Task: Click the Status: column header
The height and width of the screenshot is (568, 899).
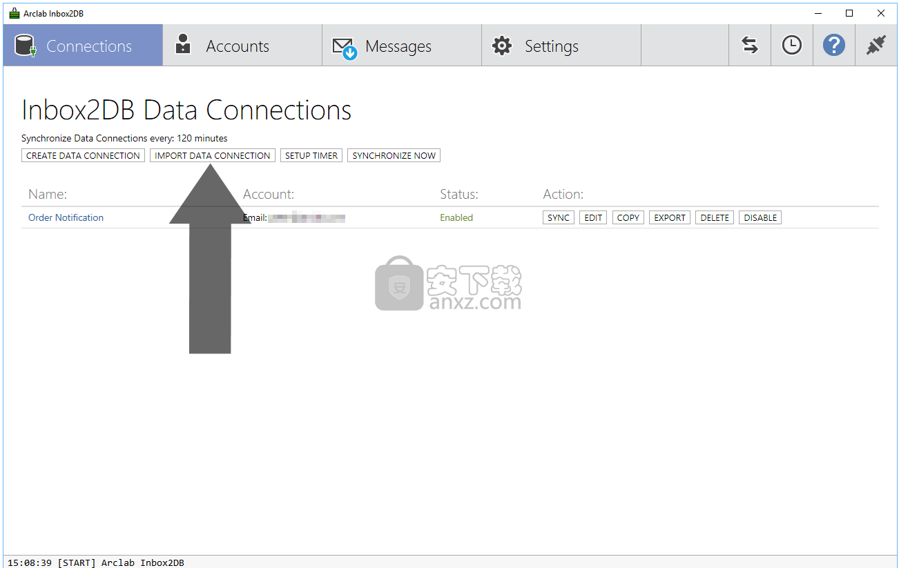Action: [x=459, y=195]
